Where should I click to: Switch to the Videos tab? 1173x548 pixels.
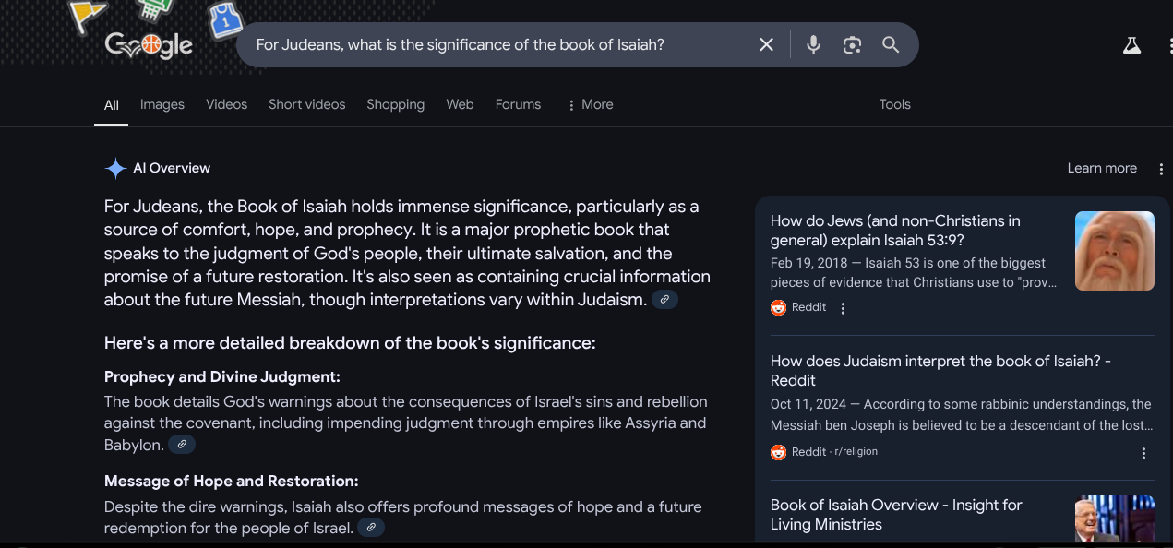(x=227, y=104)
